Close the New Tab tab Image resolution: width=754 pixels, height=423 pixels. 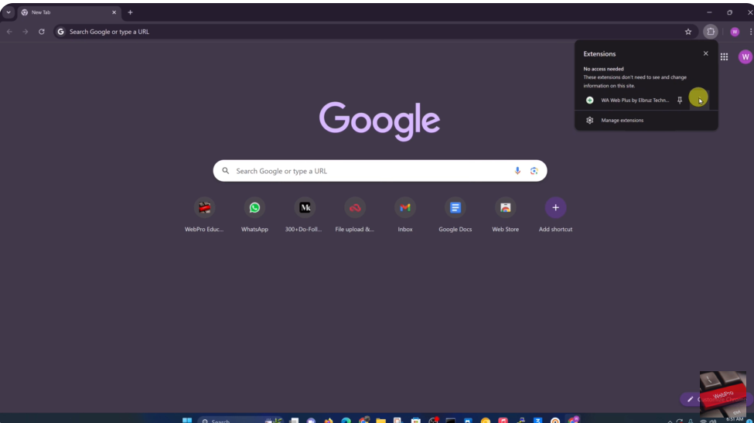(114, 12)
